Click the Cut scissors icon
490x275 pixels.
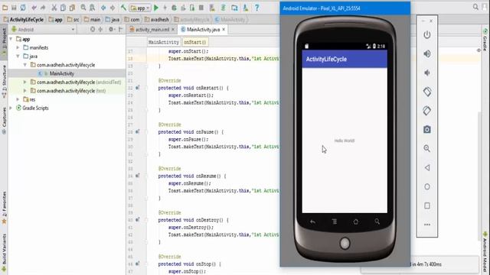tap(54, 8)
